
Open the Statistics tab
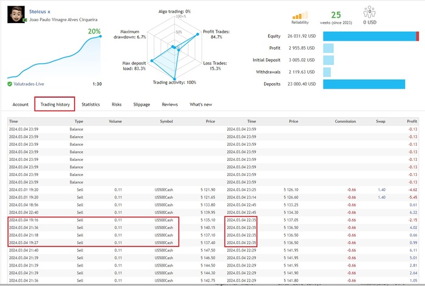point(90,104)
